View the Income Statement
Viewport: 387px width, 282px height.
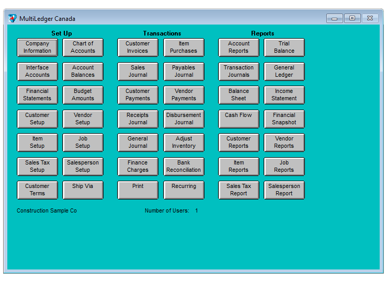pyautogui.click(x=284, y=95)
